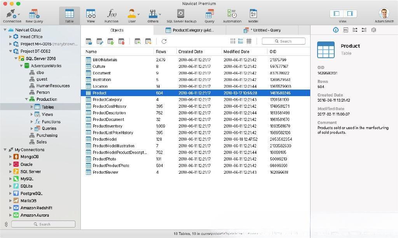Image resolution: width=398 pixels, height=238 pixels.
Task: Switch to list view mode
Action: [x=241, y=41]
